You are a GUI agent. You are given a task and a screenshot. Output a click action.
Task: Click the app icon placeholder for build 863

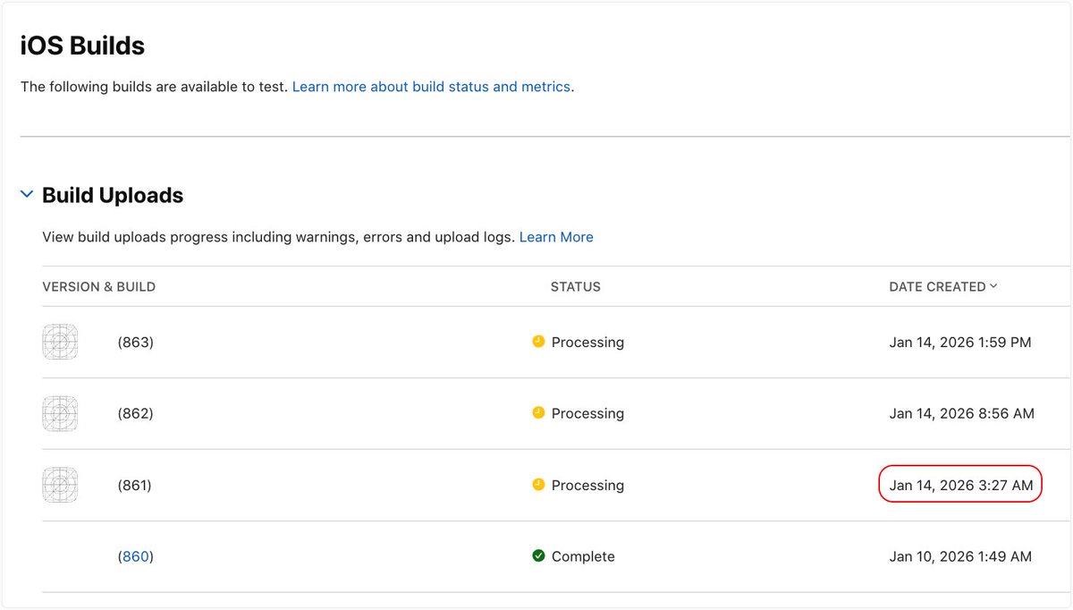60,343
